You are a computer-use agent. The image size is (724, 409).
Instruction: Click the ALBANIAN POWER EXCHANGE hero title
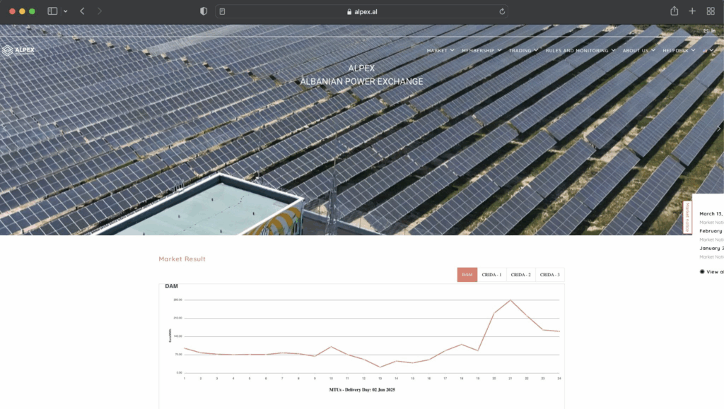[x=361, y=82]
